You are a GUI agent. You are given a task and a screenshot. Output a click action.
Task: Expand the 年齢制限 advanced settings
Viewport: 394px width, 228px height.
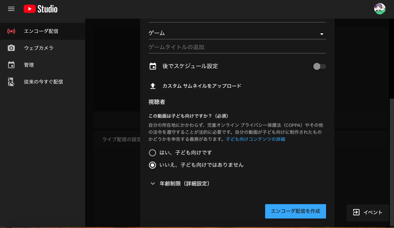click(153, 183)
